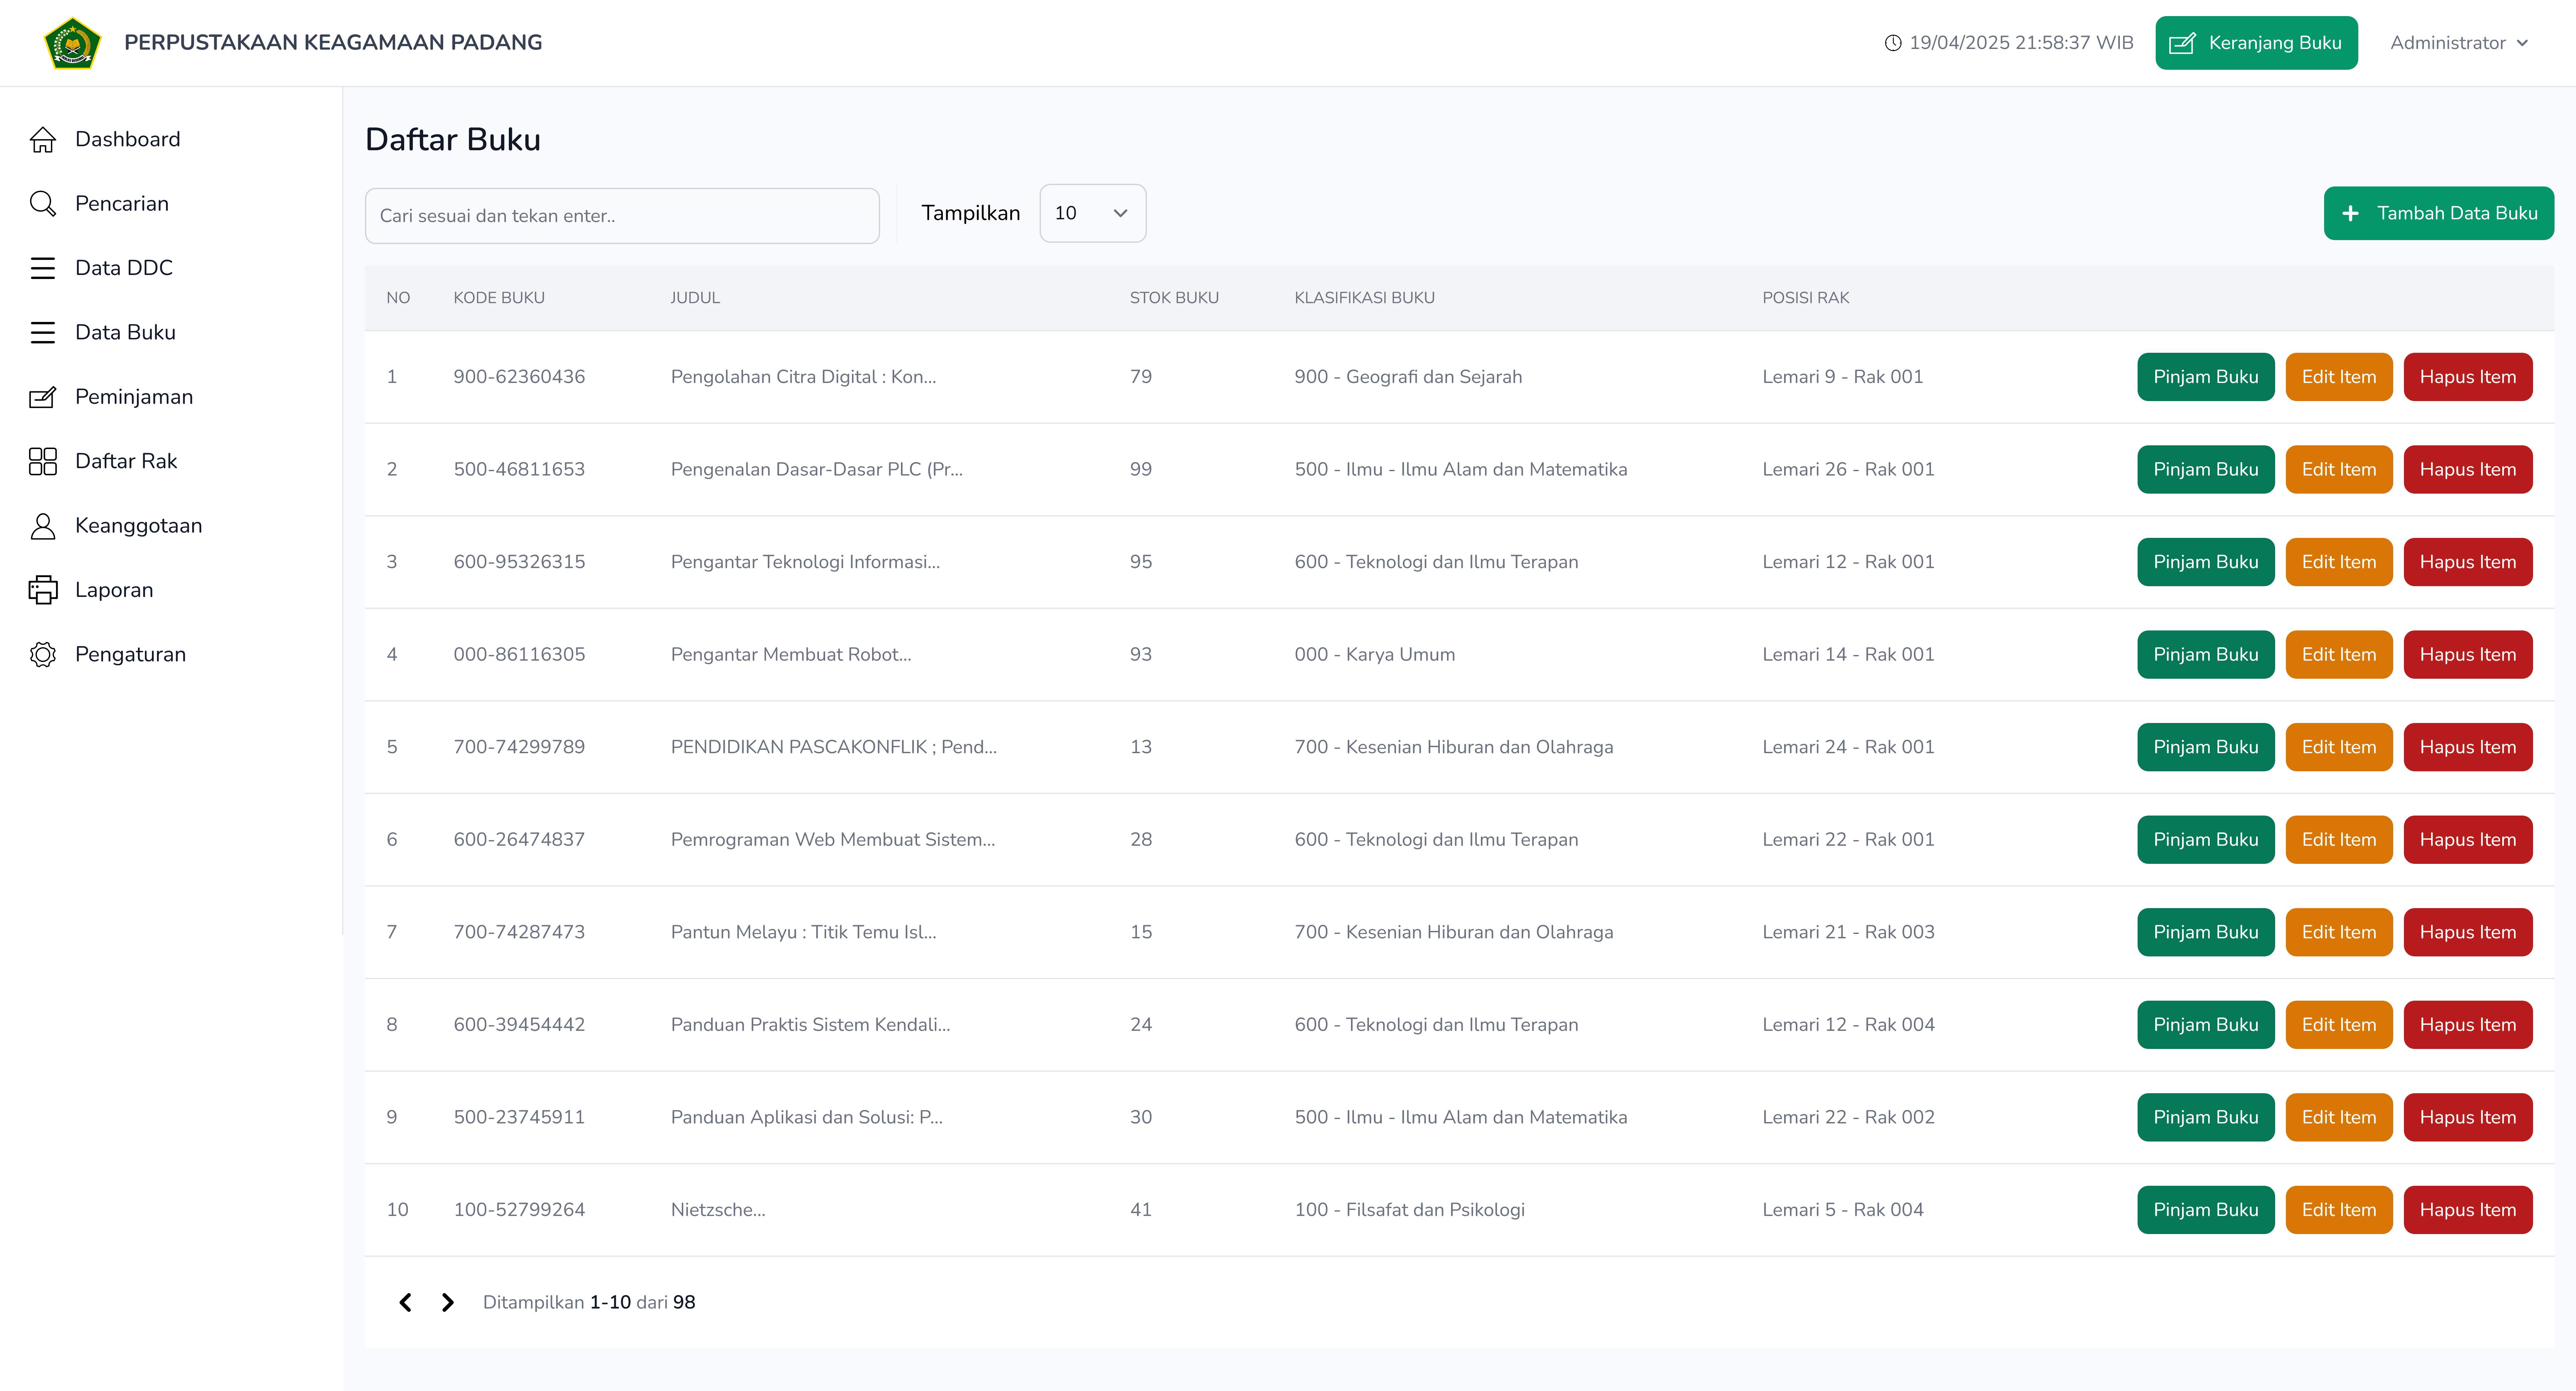Viewport: 2576px width, 1391px height.
Task: Open Data DDC menu item
Action: [x=171, y=268]
